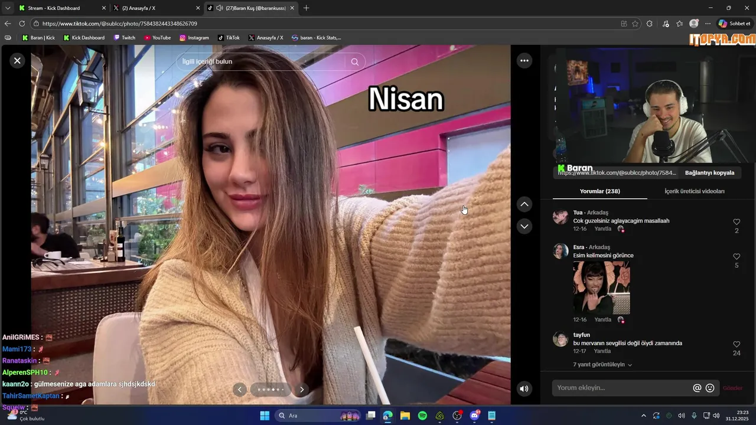
Task: Open baran - Kick Stats bookmark
Action: 316,38
